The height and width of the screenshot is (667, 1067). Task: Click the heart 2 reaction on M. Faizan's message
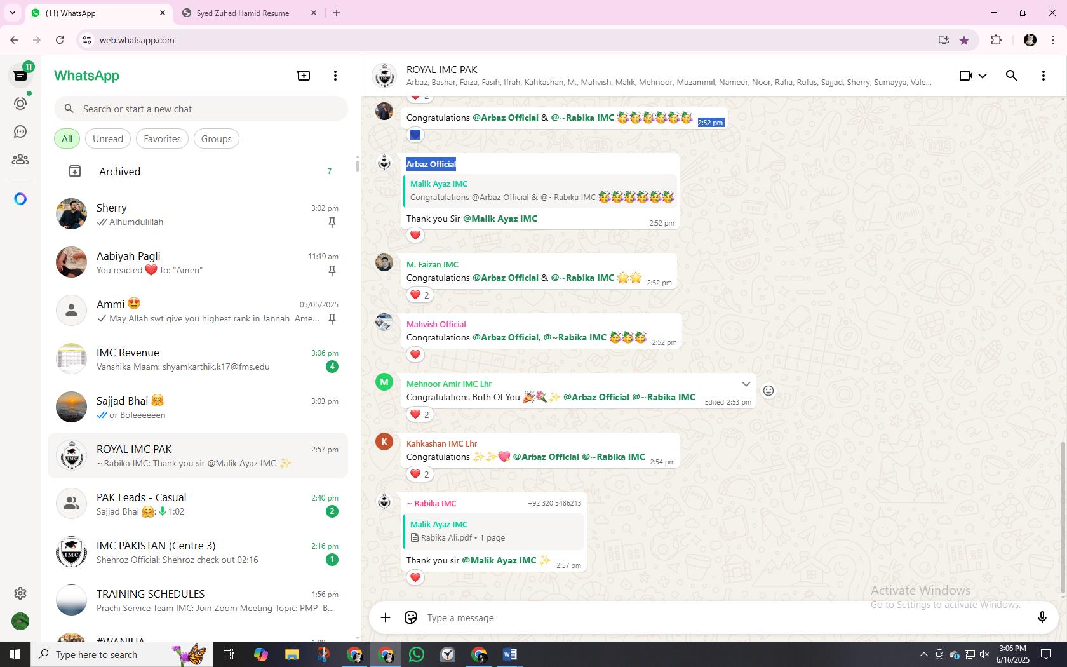pyautogui.click(x=420, y=295)
